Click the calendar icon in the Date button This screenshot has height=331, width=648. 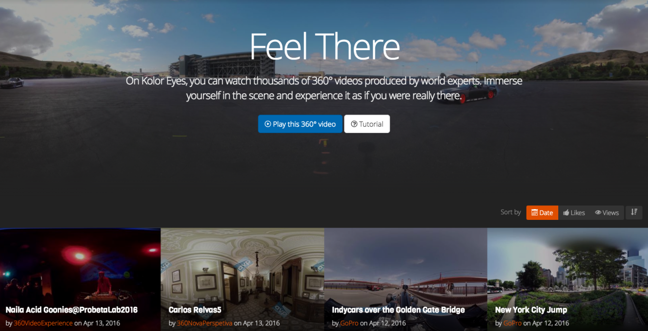click(x=534, y=213)
